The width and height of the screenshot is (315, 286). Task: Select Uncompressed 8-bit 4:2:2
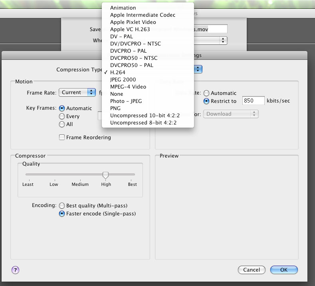tap(148, 122)
